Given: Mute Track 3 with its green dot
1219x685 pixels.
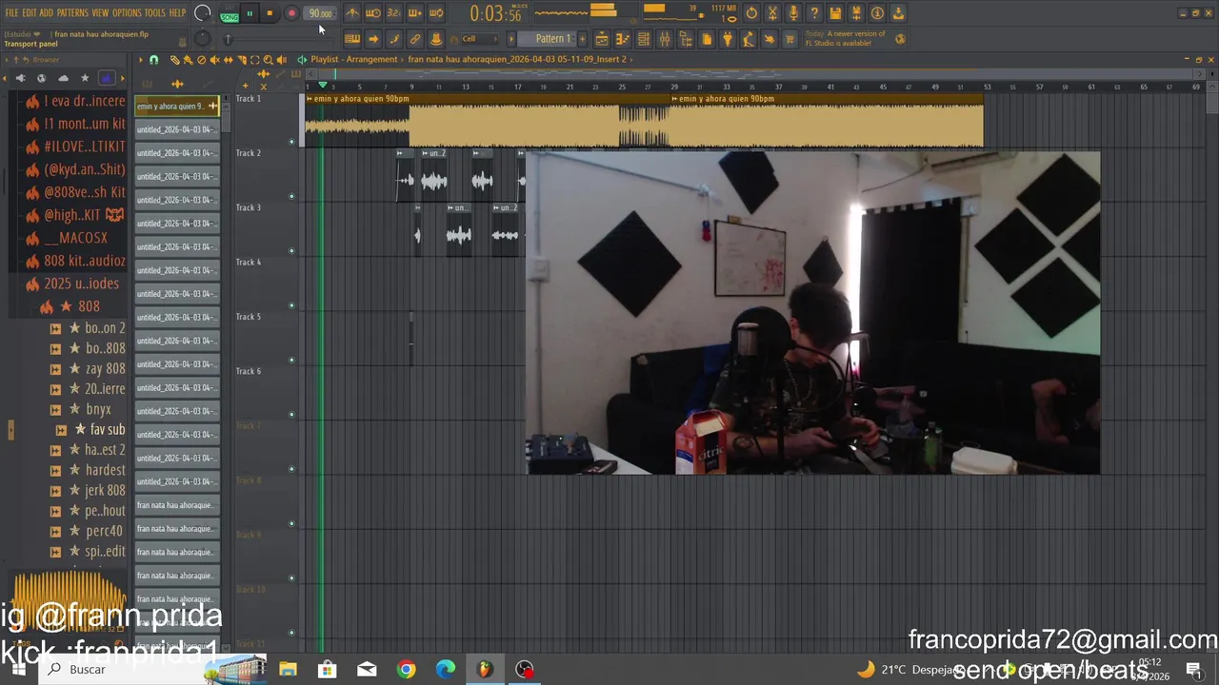Looking at the screenshot, I should (291, 251).
